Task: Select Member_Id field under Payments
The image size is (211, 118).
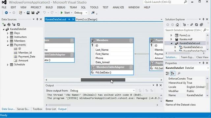Action: 25,53
